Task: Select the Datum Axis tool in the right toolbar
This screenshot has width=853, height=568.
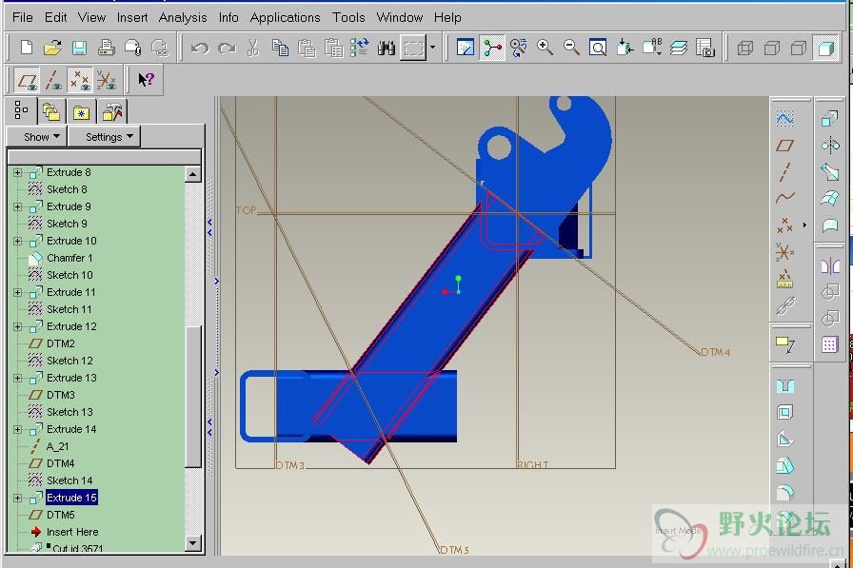Action: coord(784,172)
